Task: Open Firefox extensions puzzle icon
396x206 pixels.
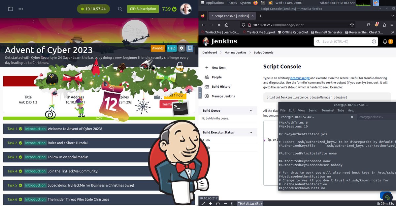Action: pyautogui.click(x=384, y=25)
